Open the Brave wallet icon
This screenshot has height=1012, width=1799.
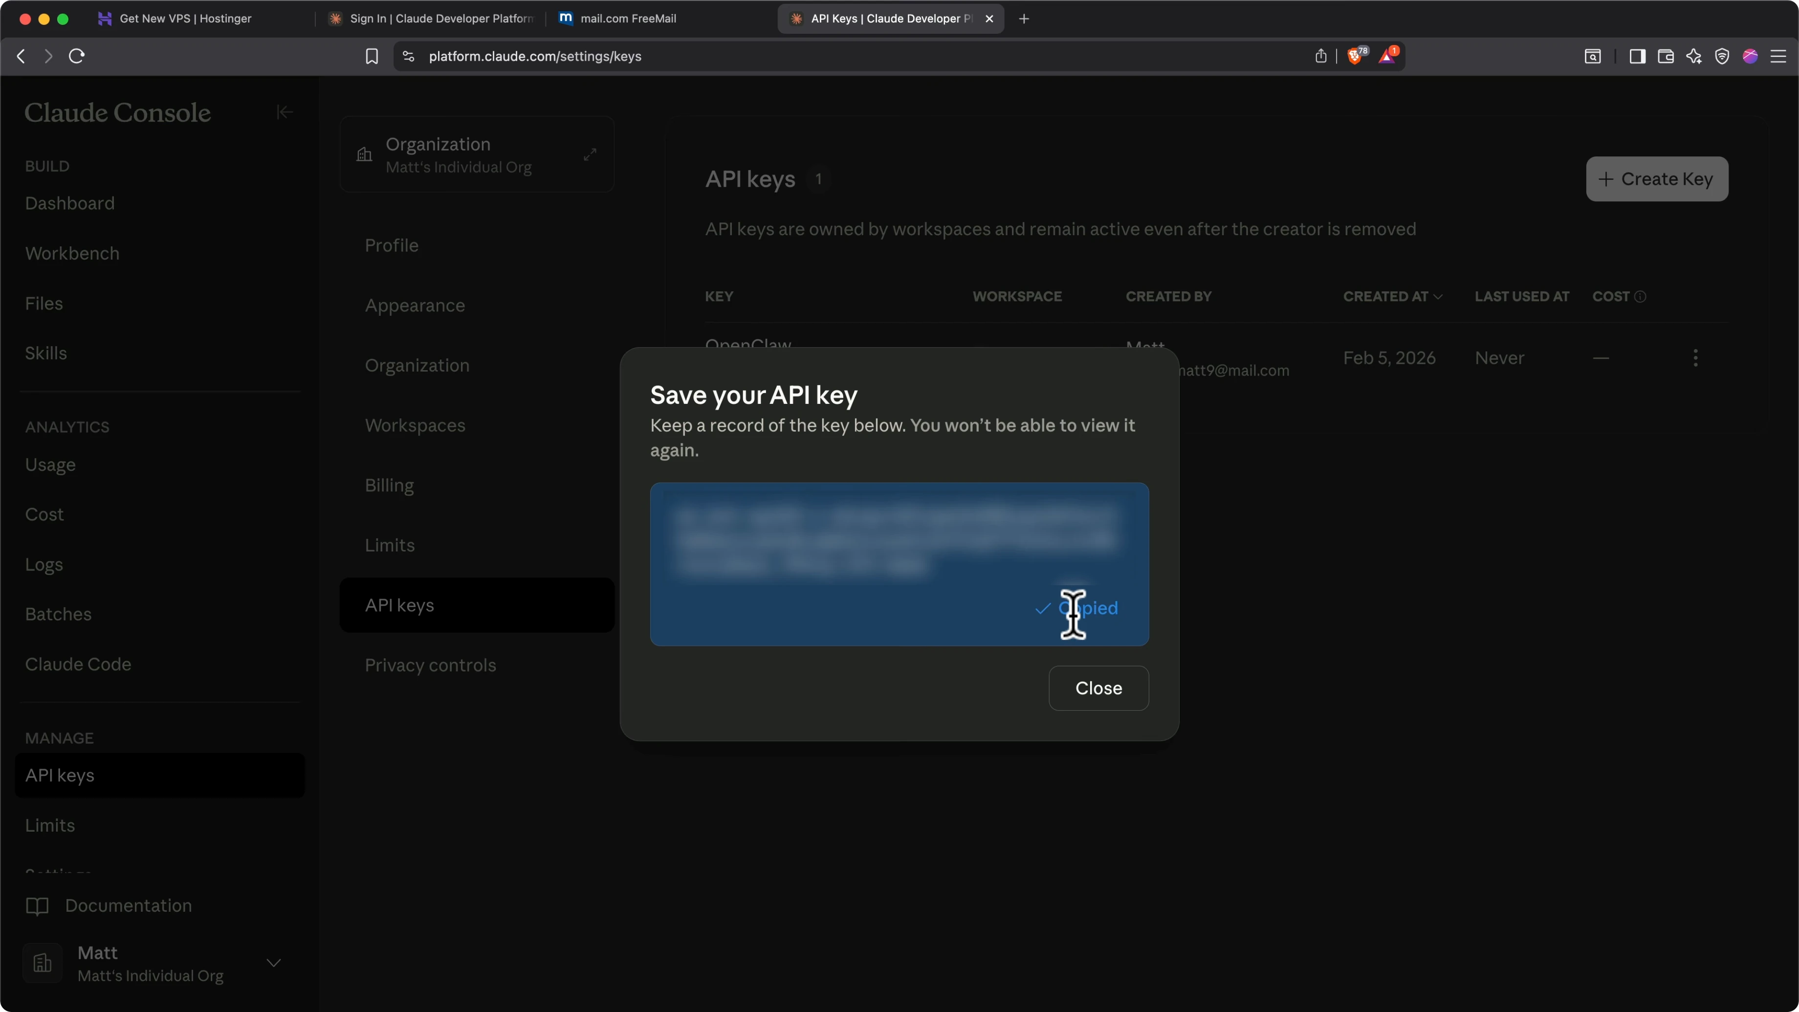pos(1666,56)
